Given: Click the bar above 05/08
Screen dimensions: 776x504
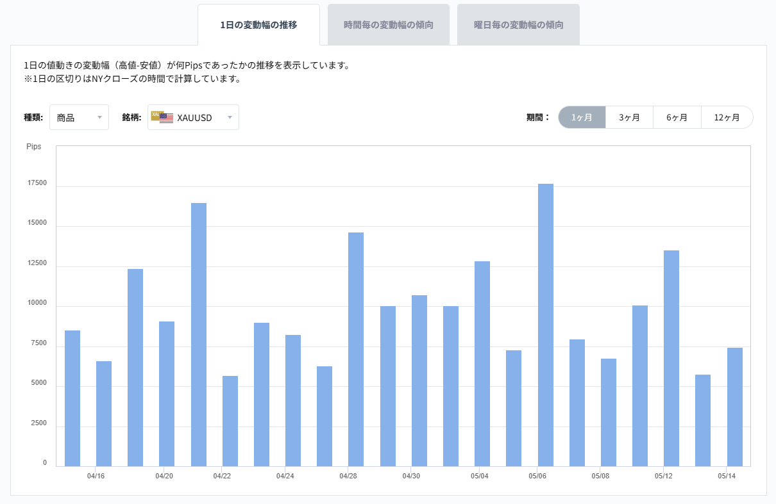Looking at the screenshot, I should coord(609,412).
